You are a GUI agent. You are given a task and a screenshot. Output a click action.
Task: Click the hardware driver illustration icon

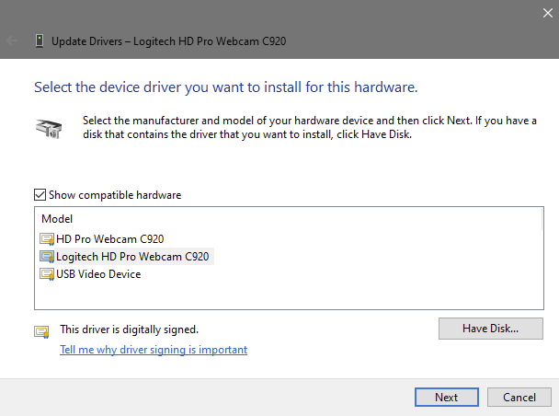(x=49, y=129)
